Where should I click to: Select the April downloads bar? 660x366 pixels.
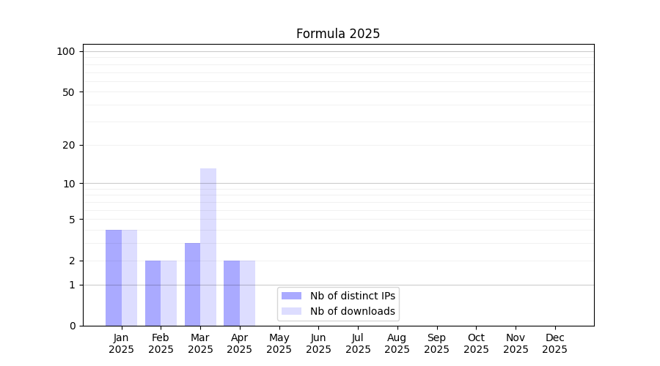click(x=247, y=293)
